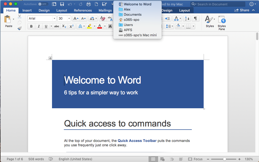
Task: Open the sidebar/navigation pane icon
Action: coord(54,4)
